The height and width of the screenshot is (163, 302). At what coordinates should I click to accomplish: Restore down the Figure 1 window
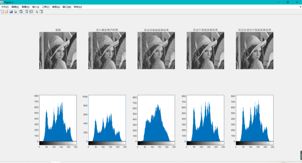coord(287,2)
